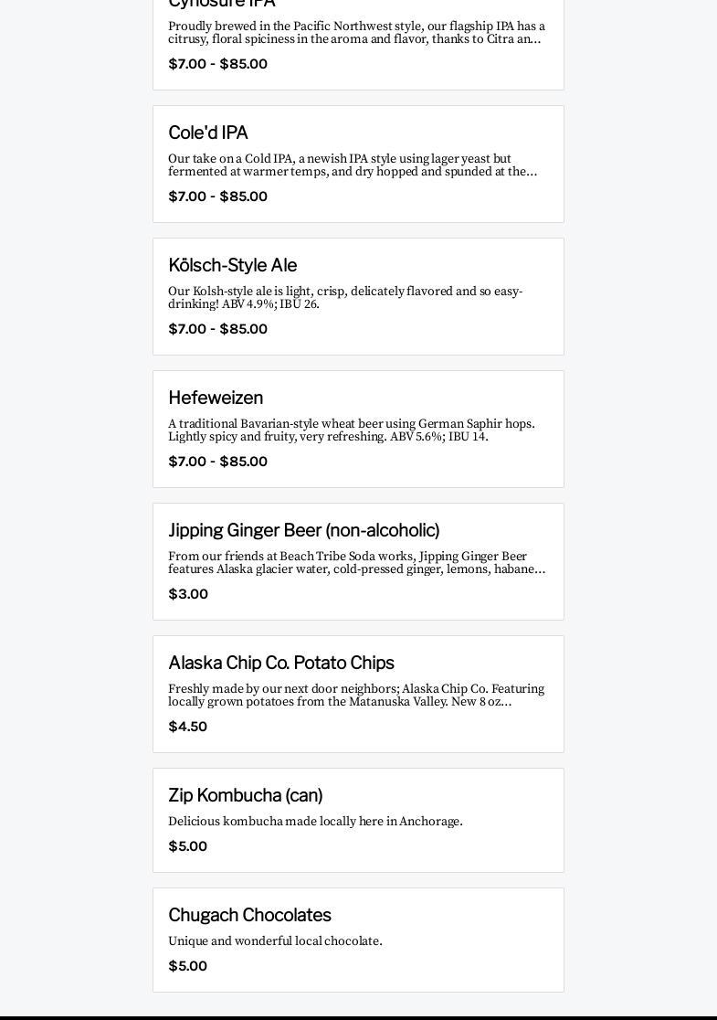This screenshot has width=717, height=1020.
Task: Click the $5.00 price under Zip Kombucha
Action: click(187, 846)
